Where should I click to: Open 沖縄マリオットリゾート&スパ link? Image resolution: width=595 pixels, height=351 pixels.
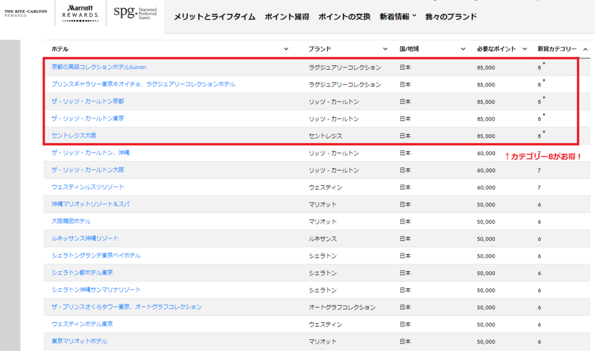tap(90, 204)
